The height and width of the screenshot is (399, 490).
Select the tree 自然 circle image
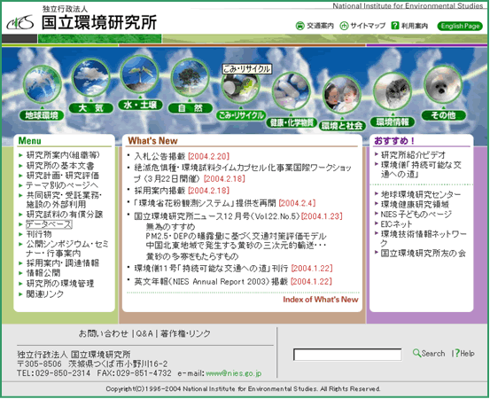(x=191, y=77)
